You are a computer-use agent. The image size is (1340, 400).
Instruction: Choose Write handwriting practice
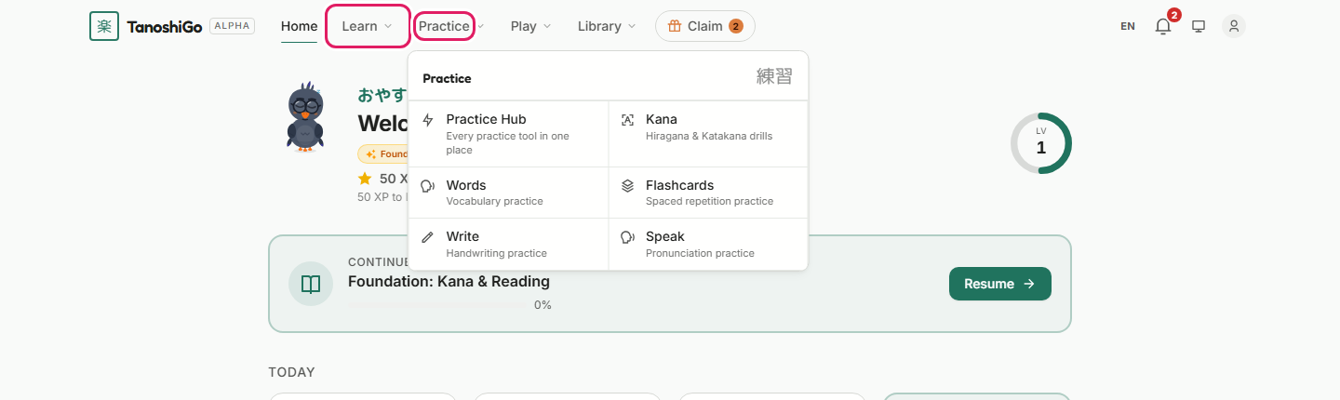(508, 244)
